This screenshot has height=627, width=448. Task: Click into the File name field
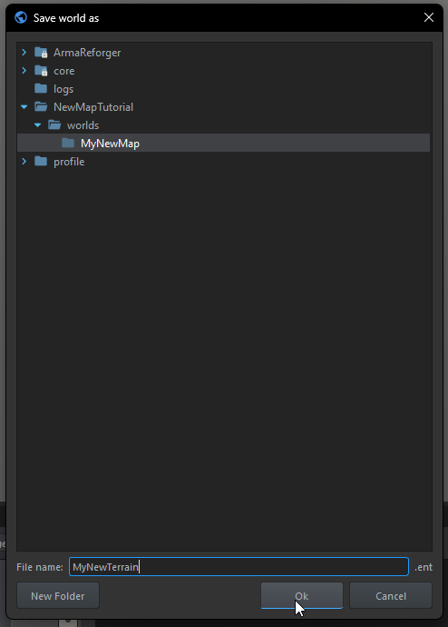[x=239, y=567]
